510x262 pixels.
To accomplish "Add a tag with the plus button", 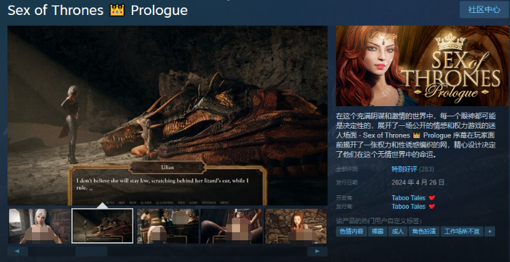I will coord(490,232).
